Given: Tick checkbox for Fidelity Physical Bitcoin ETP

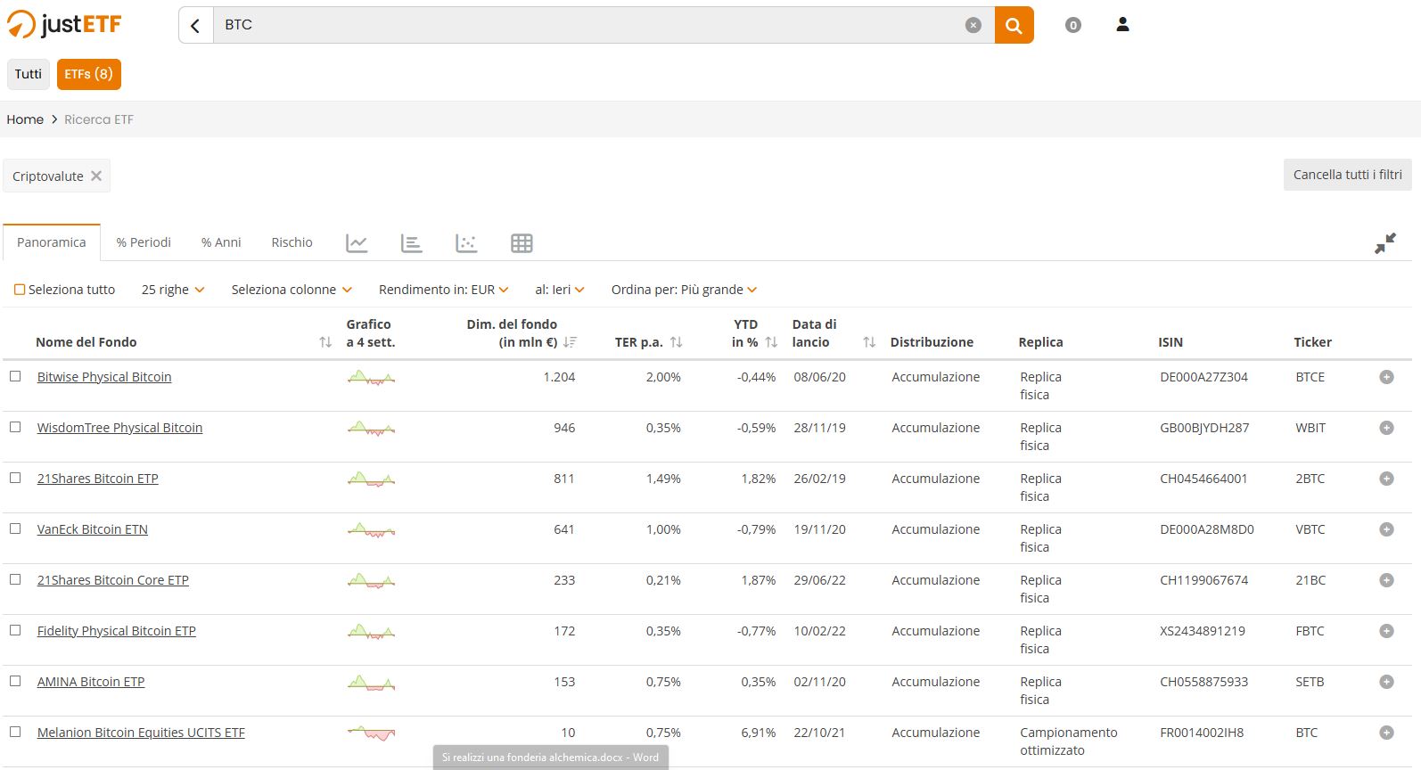Looking at the screenshot, I should [15, 630].
